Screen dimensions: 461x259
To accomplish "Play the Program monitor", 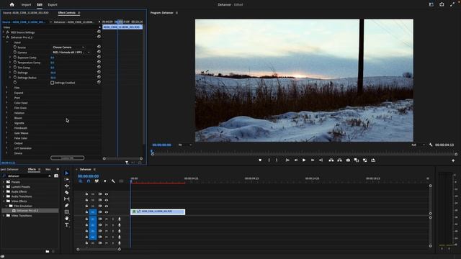I will point(304,160).
